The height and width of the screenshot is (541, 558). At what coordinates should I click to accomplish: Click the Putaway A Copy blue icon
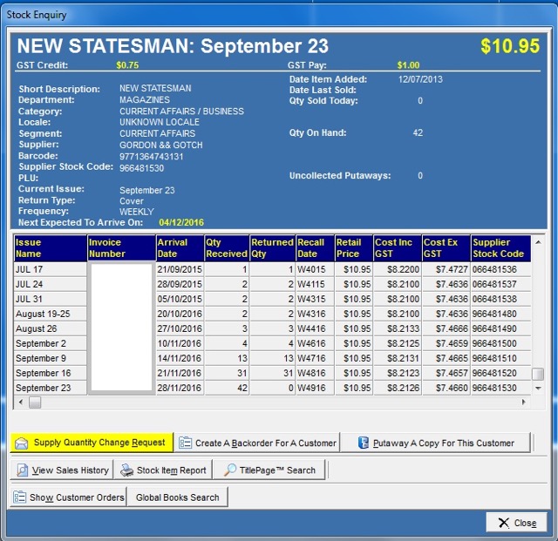[x=364, y=443]
